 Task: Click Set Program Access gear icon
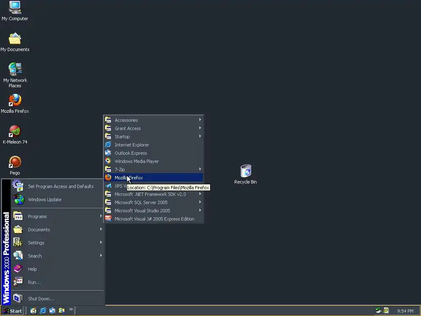coord(18,186)
